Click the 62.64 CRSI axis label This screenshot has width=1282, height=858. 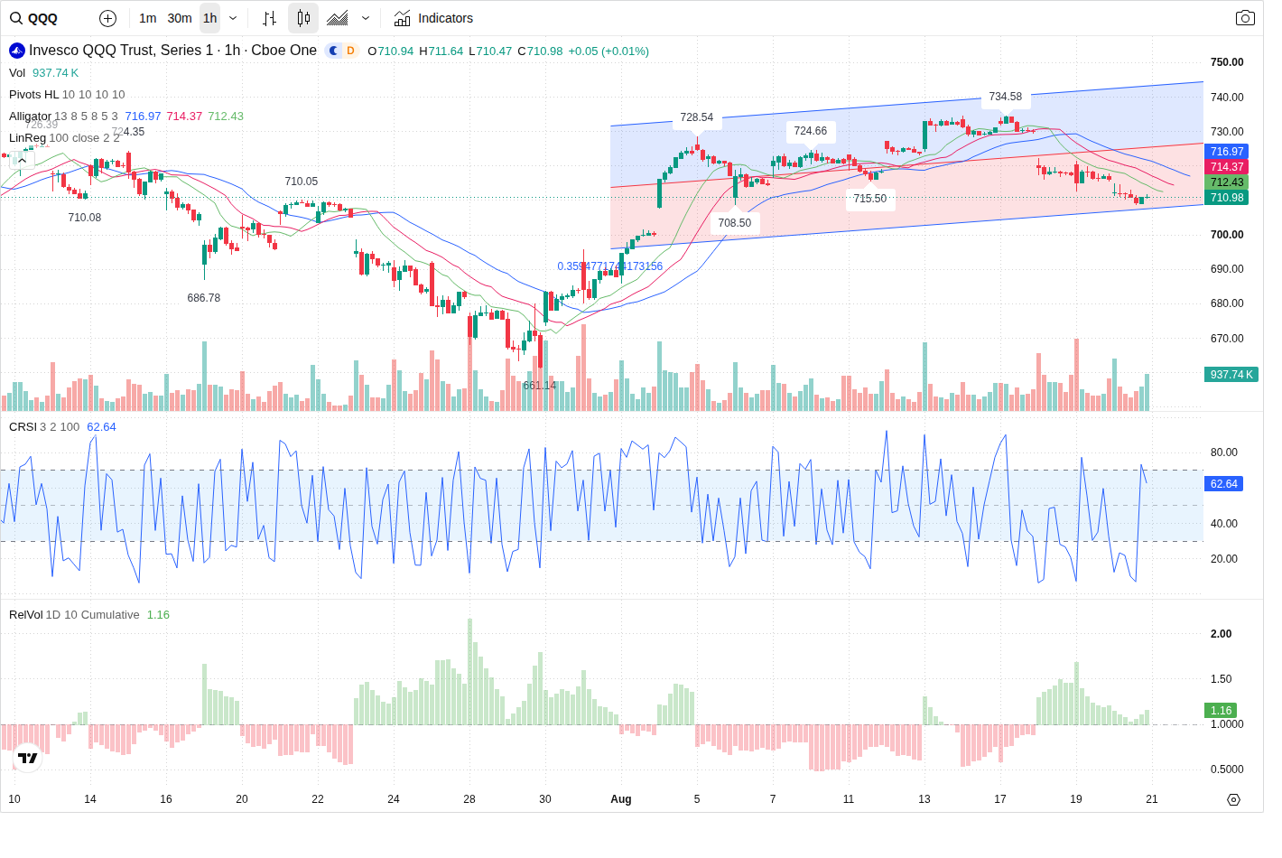(x=1224, y=484)
